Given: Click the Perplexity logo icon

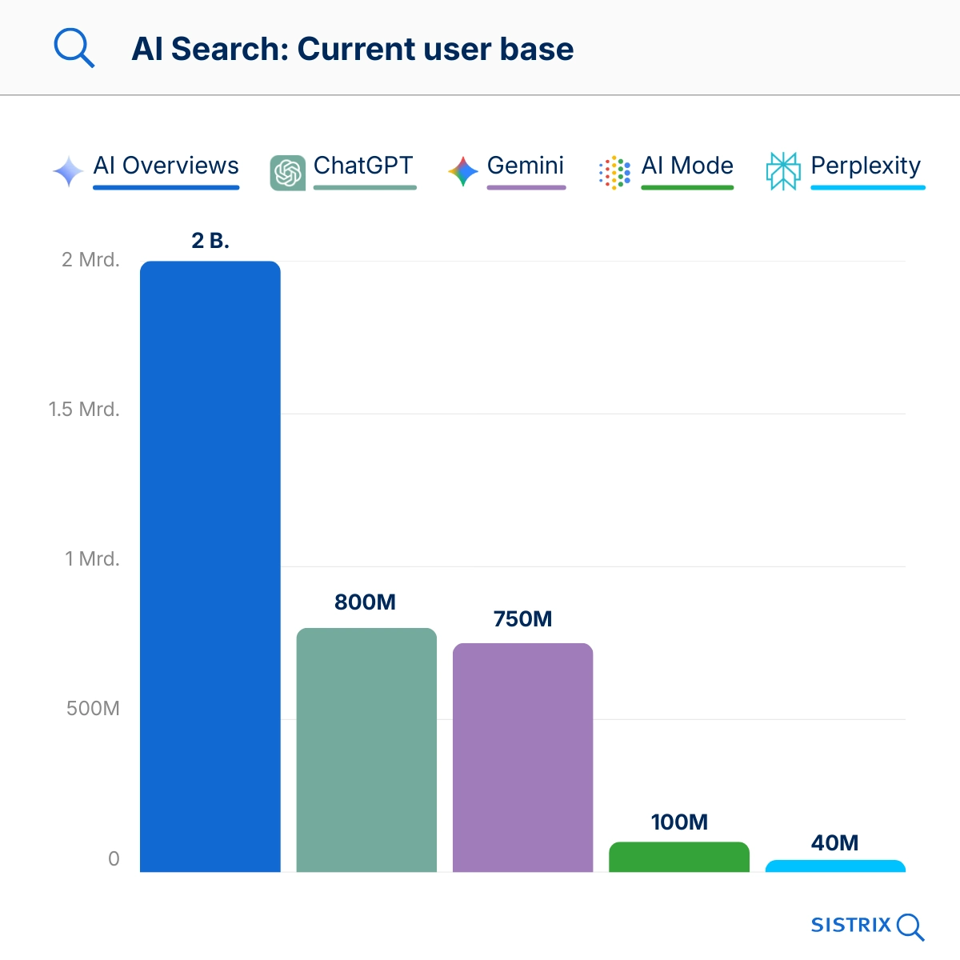Looking at the screenshot, I should [782, 169].
